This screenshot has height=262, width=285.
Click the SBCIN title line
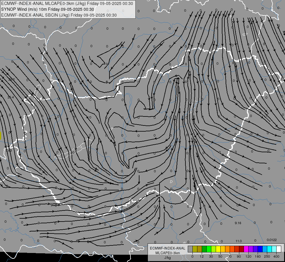click(x=59, y=15)
